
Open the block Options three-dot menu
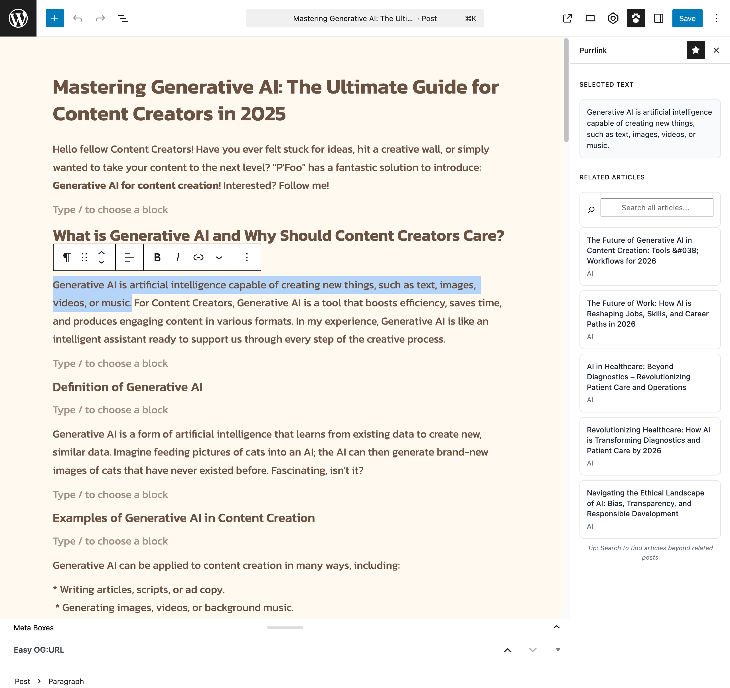pos(247,257)
